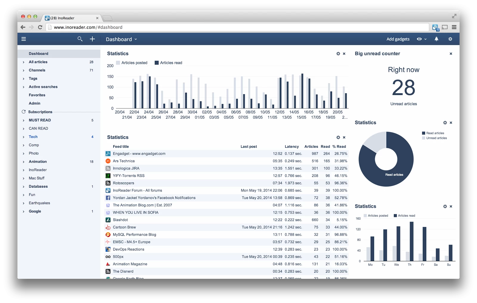
Task: Select the Admin sidebar item
Action: [35, 103]
